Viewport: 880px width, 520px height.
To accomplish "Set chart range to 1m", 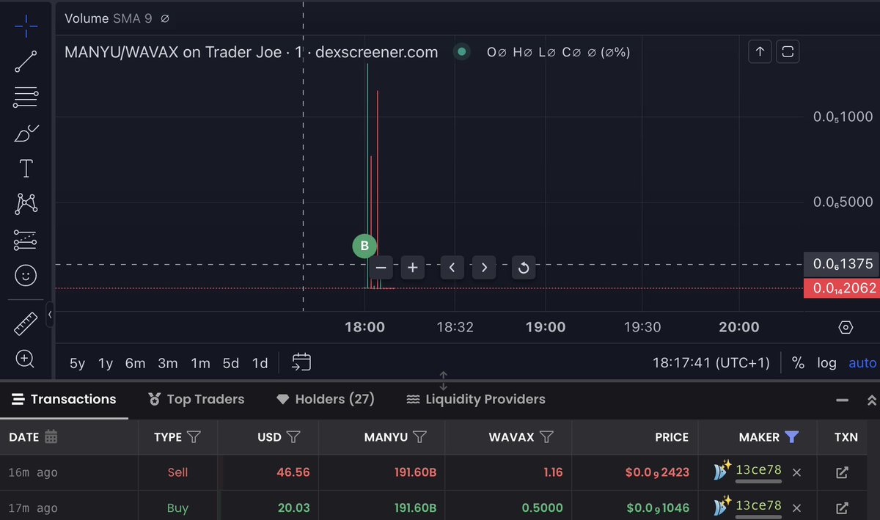I will [200, 363].
